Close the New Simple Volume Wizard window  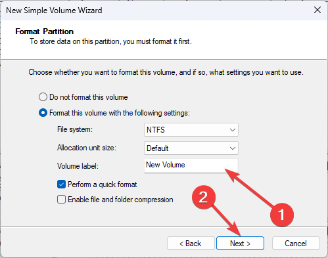(317, 10)
